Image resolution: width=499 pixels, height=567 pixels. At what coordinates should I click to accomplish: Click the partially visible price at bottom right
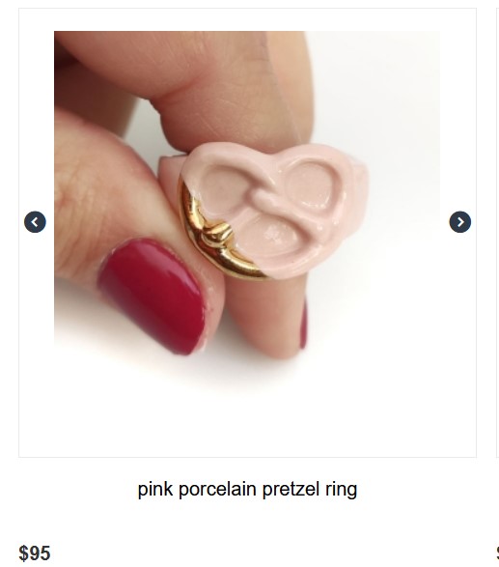(497, 553)
